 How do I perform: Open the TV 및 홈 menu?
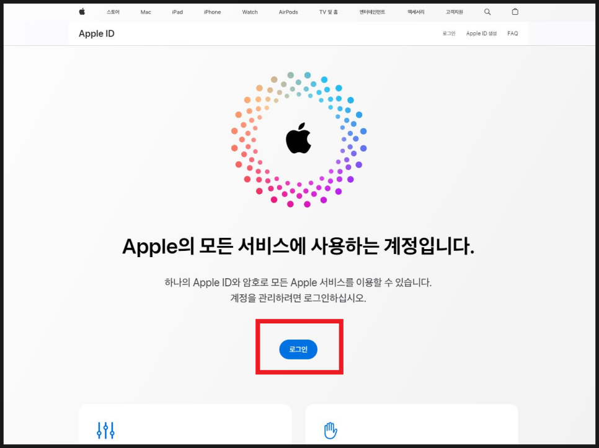[329, 12]
